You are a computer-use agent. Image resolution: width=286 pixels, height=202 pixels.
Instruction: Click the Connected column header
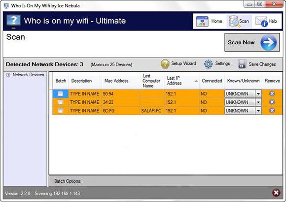(x=212, y=81)
